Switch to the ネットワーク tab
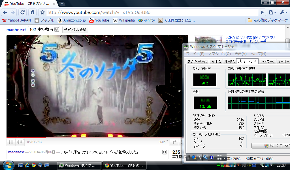Viewport: 290px width, 170px height. tap(267, 61)
